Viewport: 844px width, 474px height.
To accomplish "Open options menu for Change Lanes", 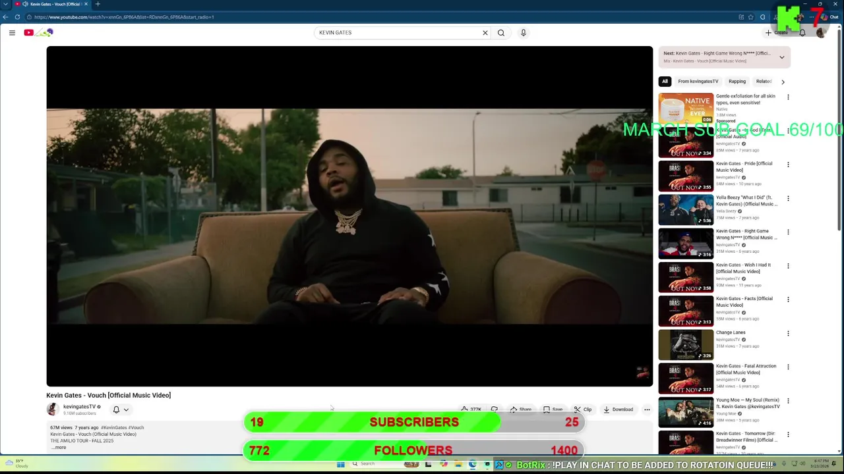I will pos(788,333).
